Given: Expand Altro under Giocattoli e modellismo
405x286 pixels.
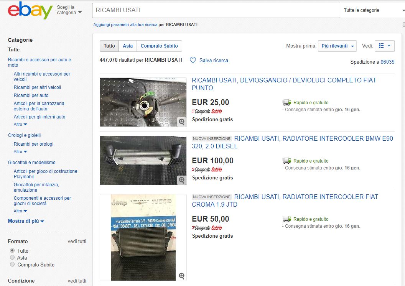Looking at the screenshot, I should [20, 211].
